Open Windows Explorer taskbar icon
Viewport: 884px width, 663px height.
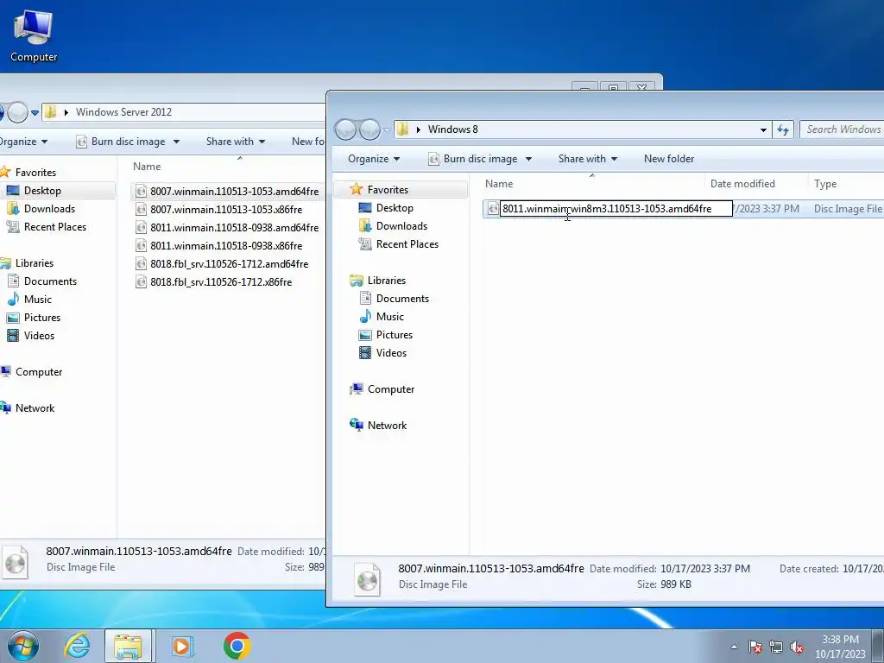(x=128, y=646)
